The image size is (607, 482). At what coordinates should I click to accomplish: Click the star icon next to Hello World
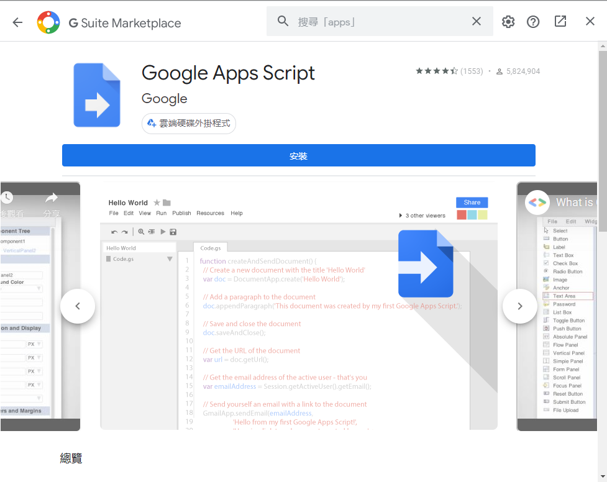click(x=157, y=202)
